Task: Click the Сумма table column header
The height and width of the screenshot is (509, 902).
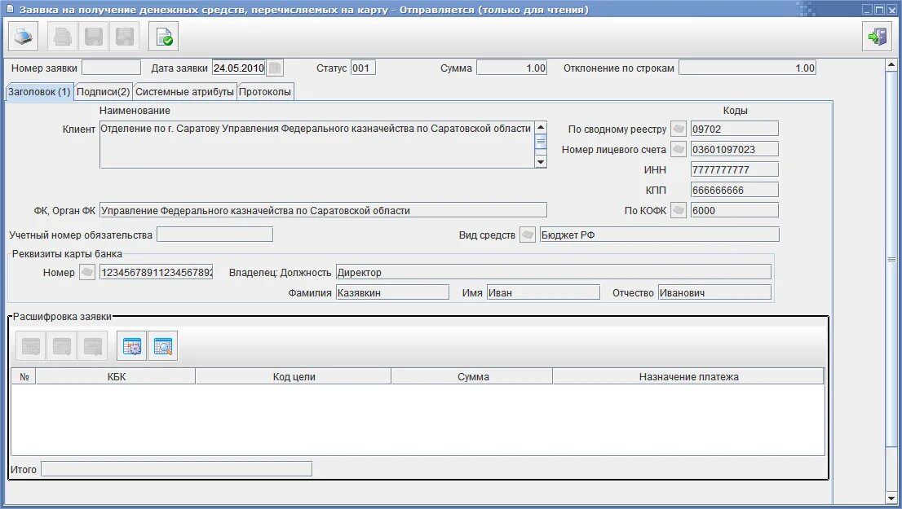Action: (473, 377)
